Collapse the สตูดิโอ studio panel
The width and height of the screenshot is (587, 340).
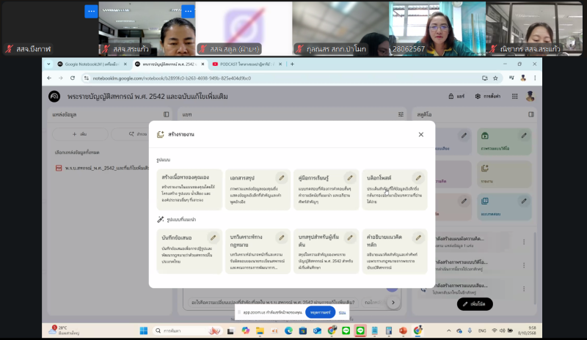[531, 114]
